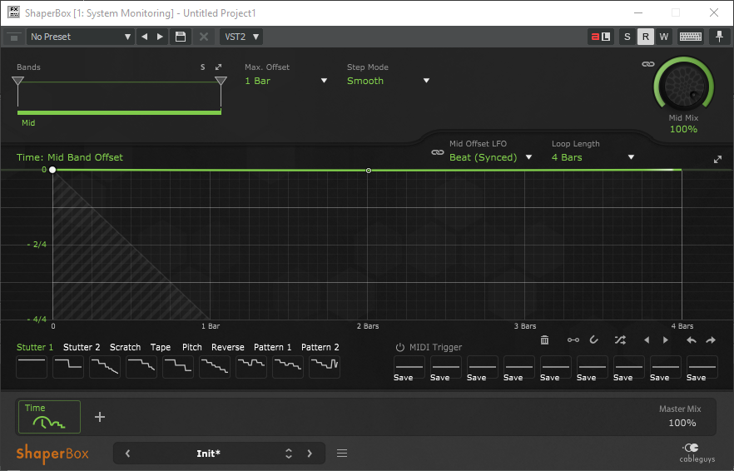734x471 pixels.
Task: Click the link icon beside Mid Mix knob
Action: coord(647,64)
